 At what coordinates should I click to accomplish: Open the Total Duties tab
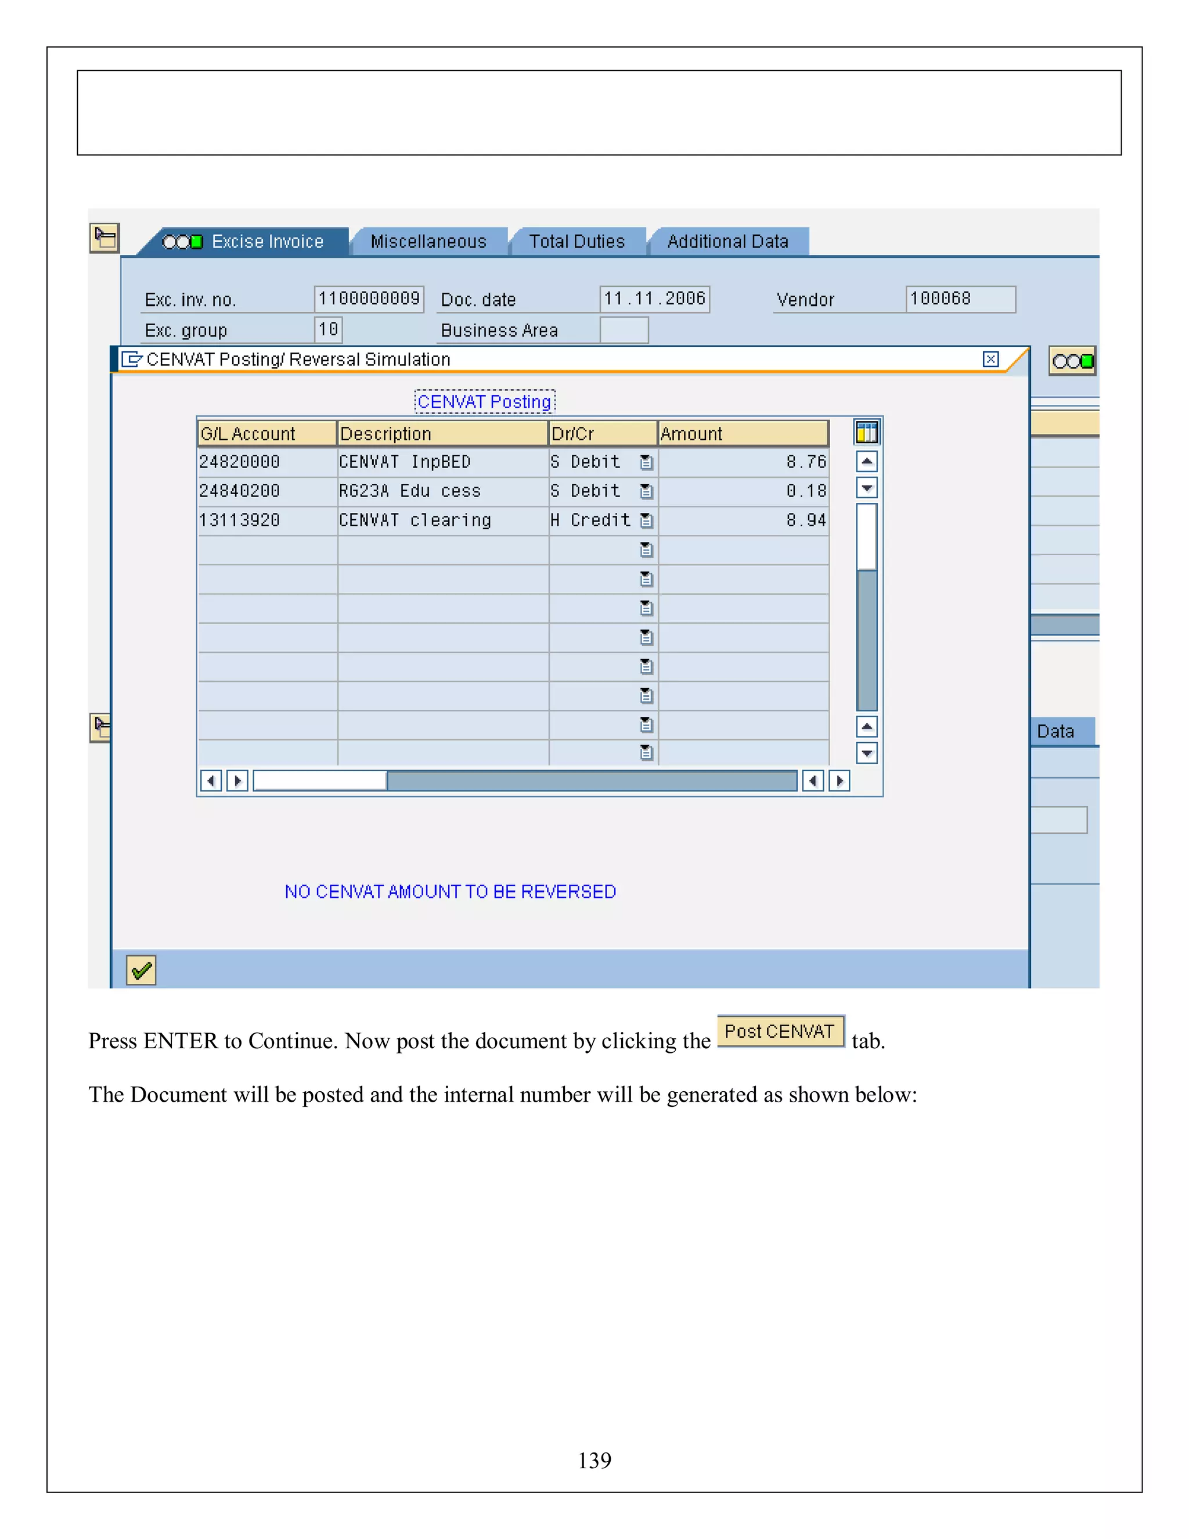click(x=577, y=242)
